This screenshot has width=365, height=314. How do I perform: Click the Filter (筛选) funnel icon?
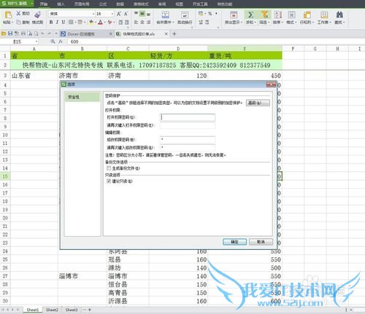click(264, 15)
